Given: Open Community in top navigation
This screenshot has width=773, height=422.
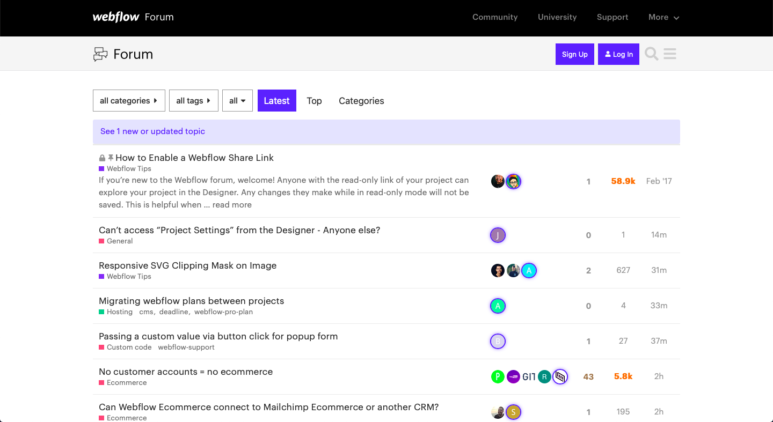Looking at the screenshot, I should pyautogui.click(x=495, y=17).
